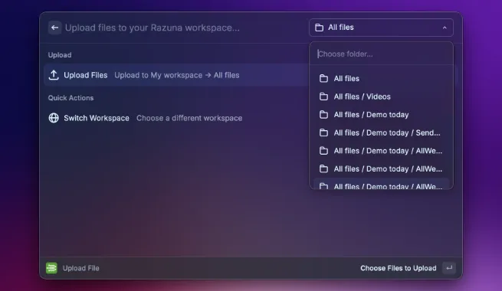Select All files / Demo today folder

381,114
